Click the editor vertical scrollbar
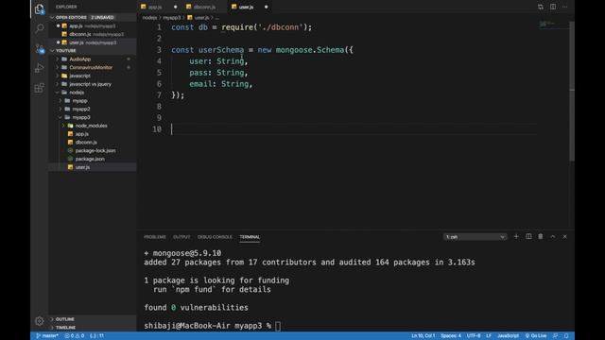This screenshot has width=605, height=340. pos(572,91)
